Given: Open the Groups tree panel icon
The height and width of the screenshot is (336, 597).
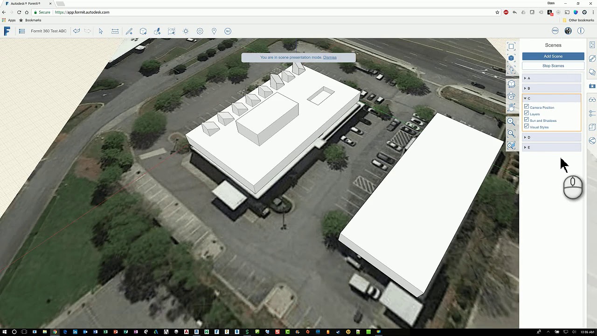Looking at the screenshot, I should point(592,127).
